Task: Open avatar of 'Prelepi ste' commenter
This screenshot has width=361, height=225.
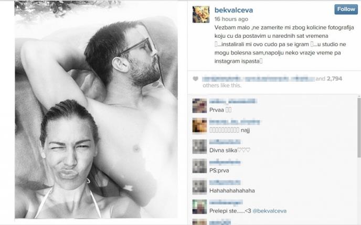Action: tap(199, 206)
